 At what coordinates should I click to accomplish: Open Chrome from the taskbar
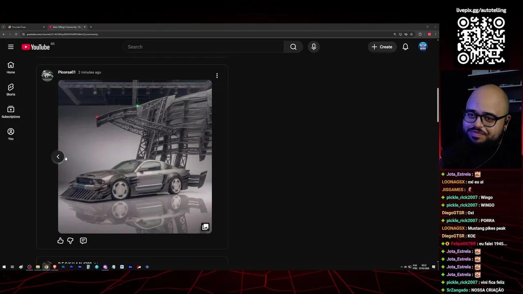(x=46, y=267)
